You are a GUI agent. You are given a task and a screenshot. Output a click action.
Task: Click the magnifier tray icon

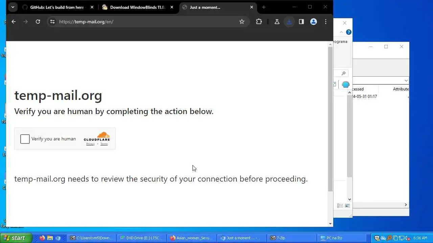click(389, 238)
